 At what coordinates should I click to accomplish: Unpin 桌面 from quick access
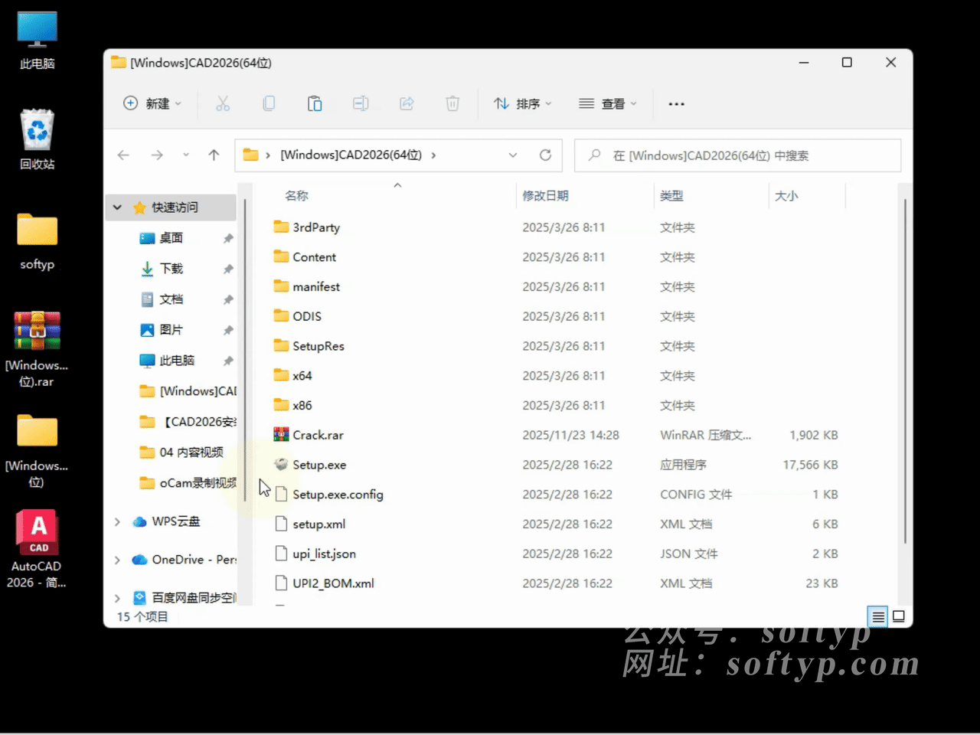[x=228, y=238]
